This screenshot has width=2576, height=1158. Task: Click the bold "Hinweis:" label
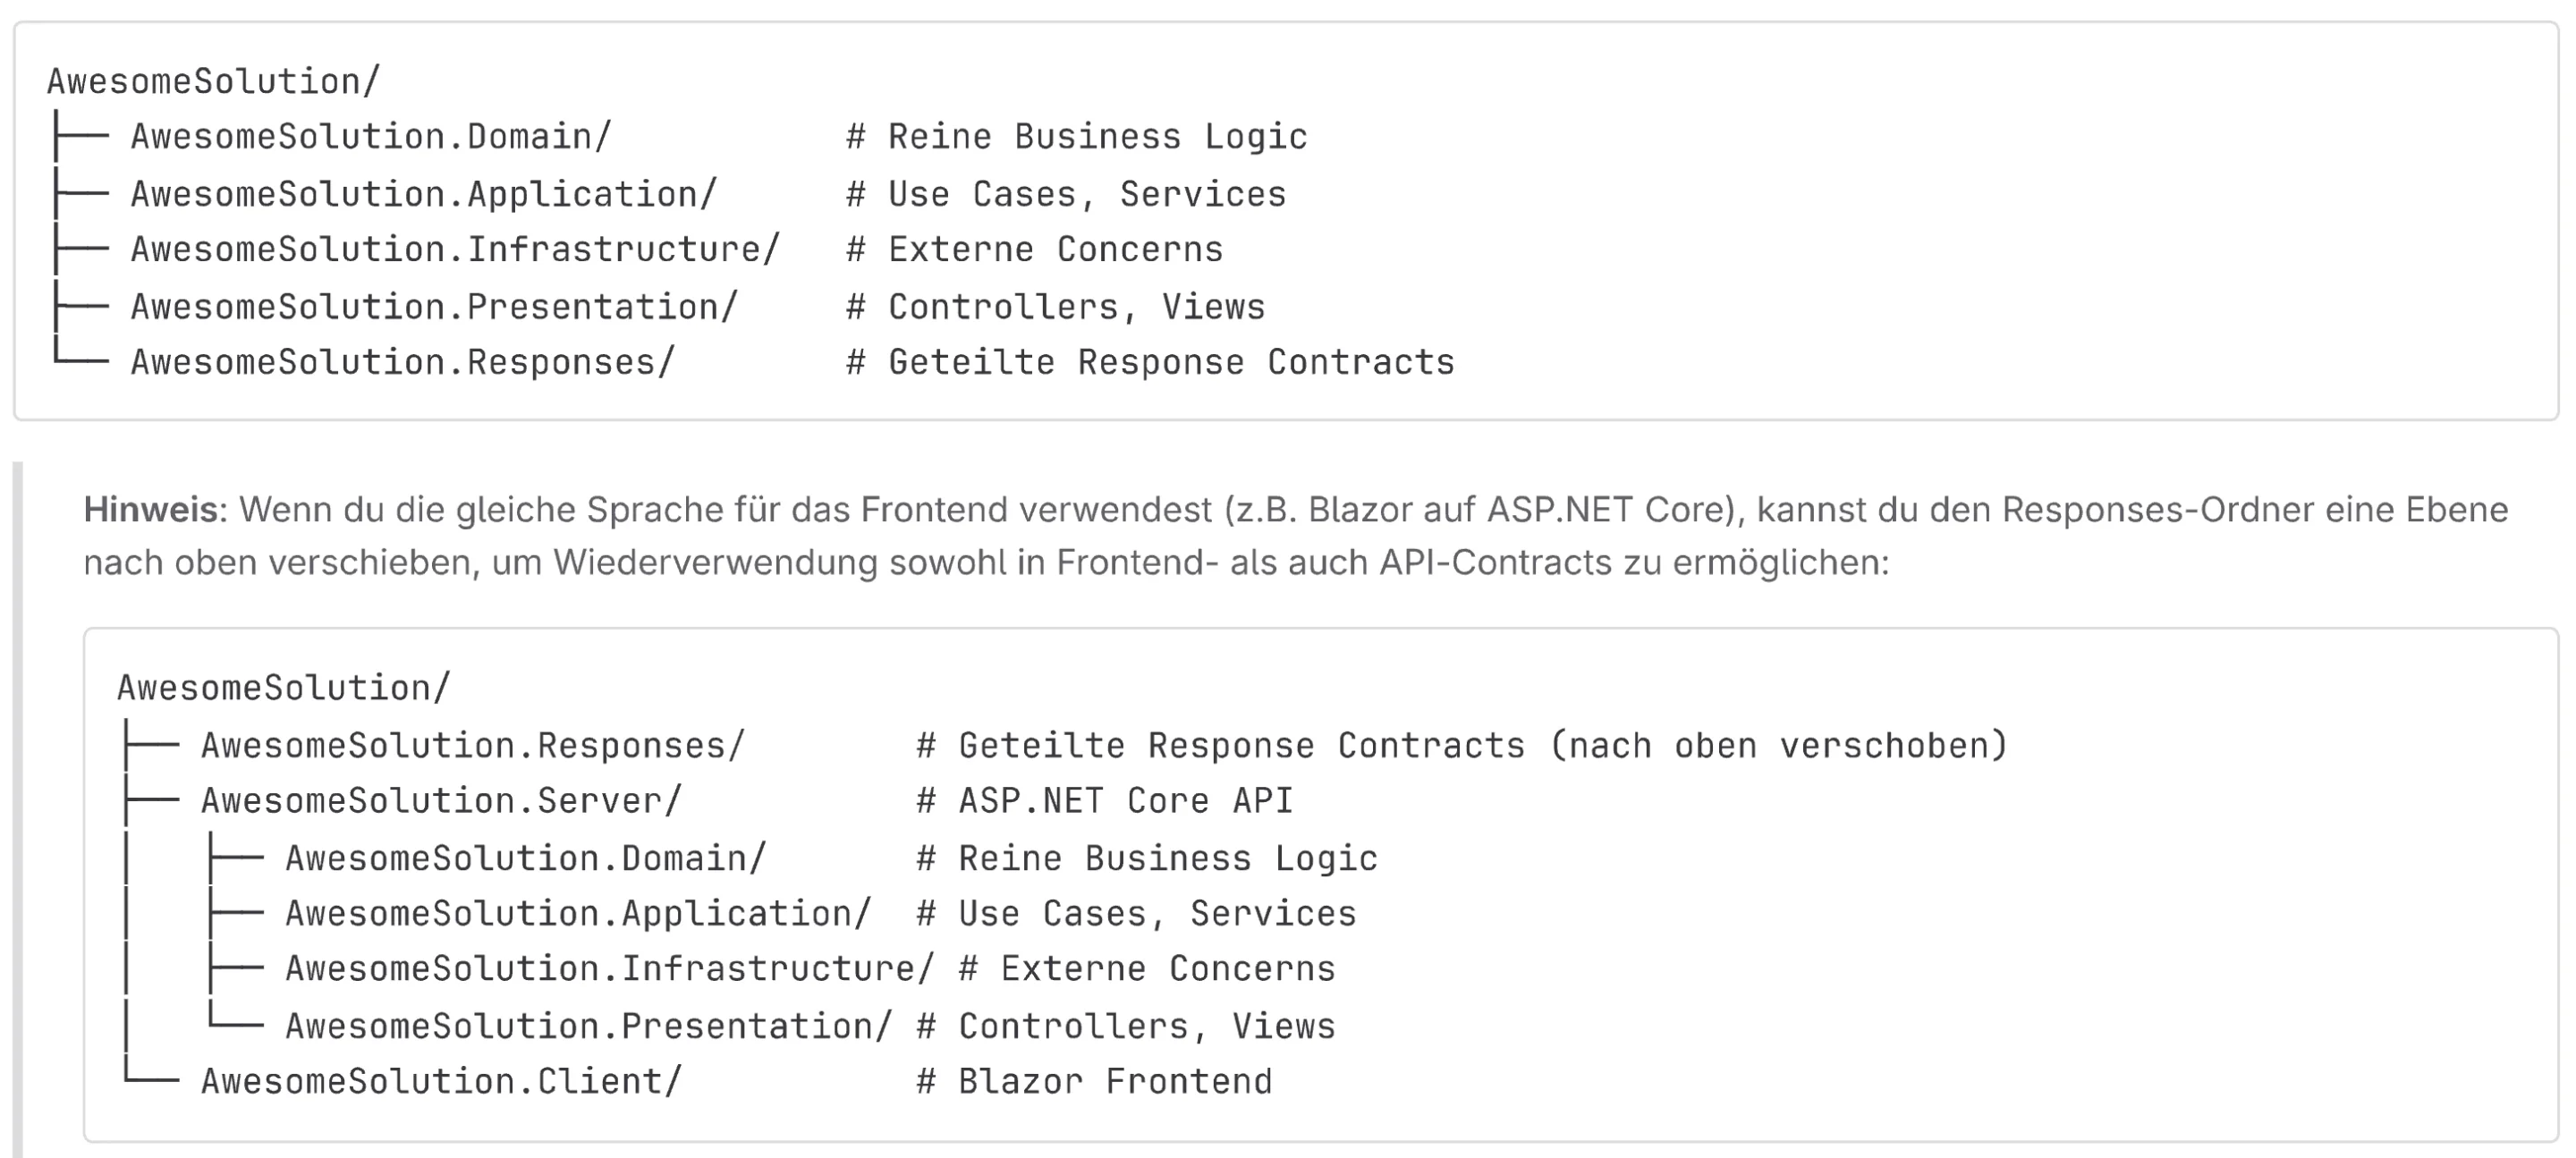coord(155,510)
